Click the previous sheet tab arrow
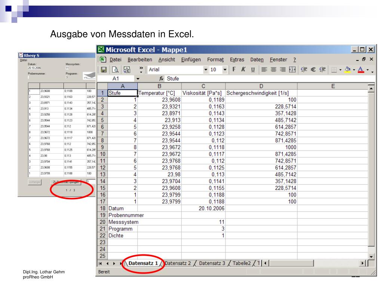This screenshot has height=287, width=383. pos(107,263)
